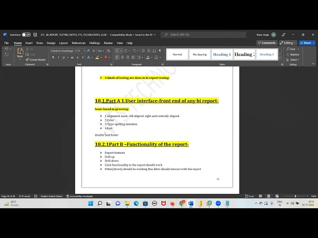Click the Replace button

293,55
